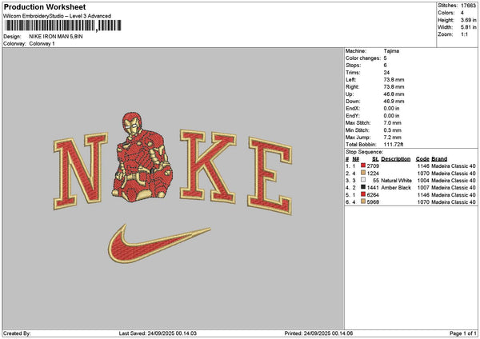The image size is (480, 339).
Task: Click the embroidered letter K
Action: pos(208,166)
